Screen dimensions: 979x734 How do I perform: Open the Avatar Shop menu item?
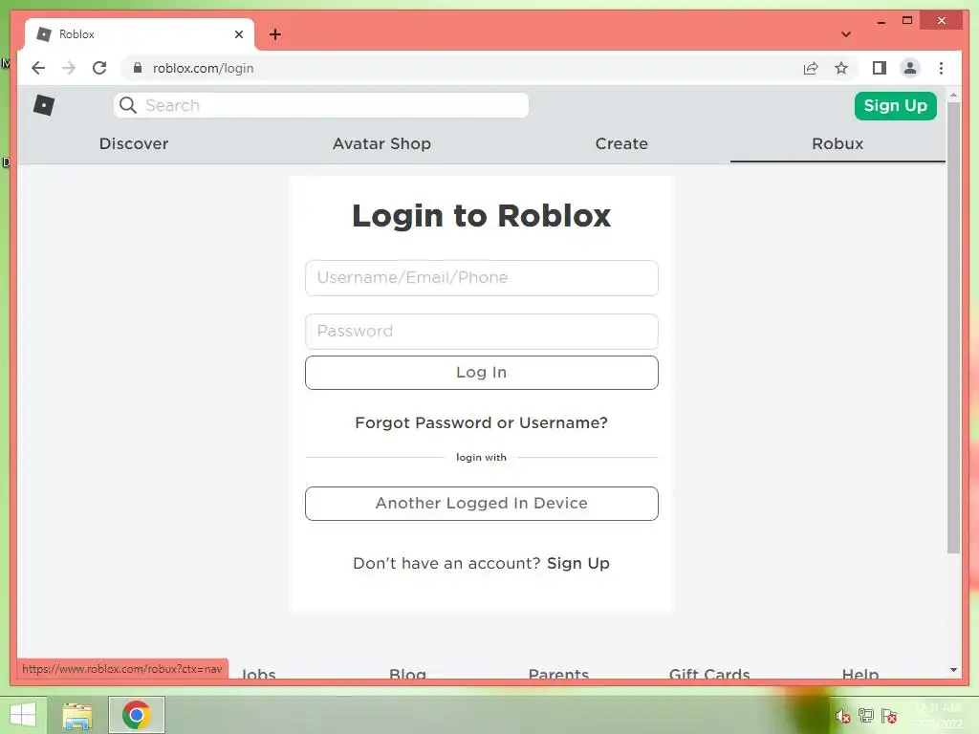[381, 143]
